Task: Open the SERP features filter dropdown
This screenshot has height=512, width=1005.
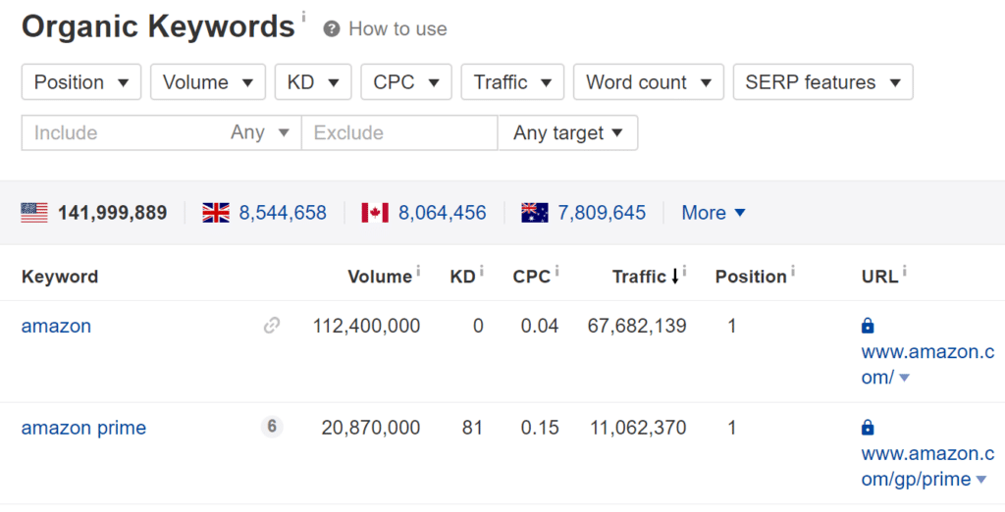Action: click(x=822, y=82)
